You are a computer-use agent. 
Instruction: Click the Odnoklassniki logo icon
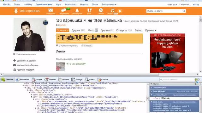16,11
